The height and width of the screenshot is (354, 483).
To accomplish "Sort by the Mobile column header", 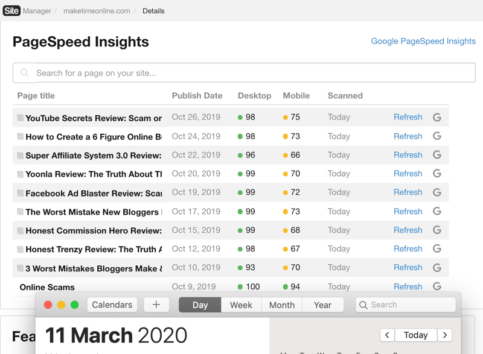I will click(x=296, y=96).
